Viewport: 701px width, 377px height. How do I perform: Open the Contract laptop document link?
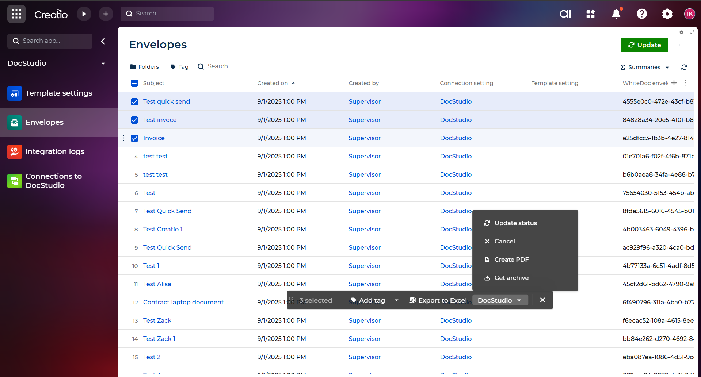183,302
